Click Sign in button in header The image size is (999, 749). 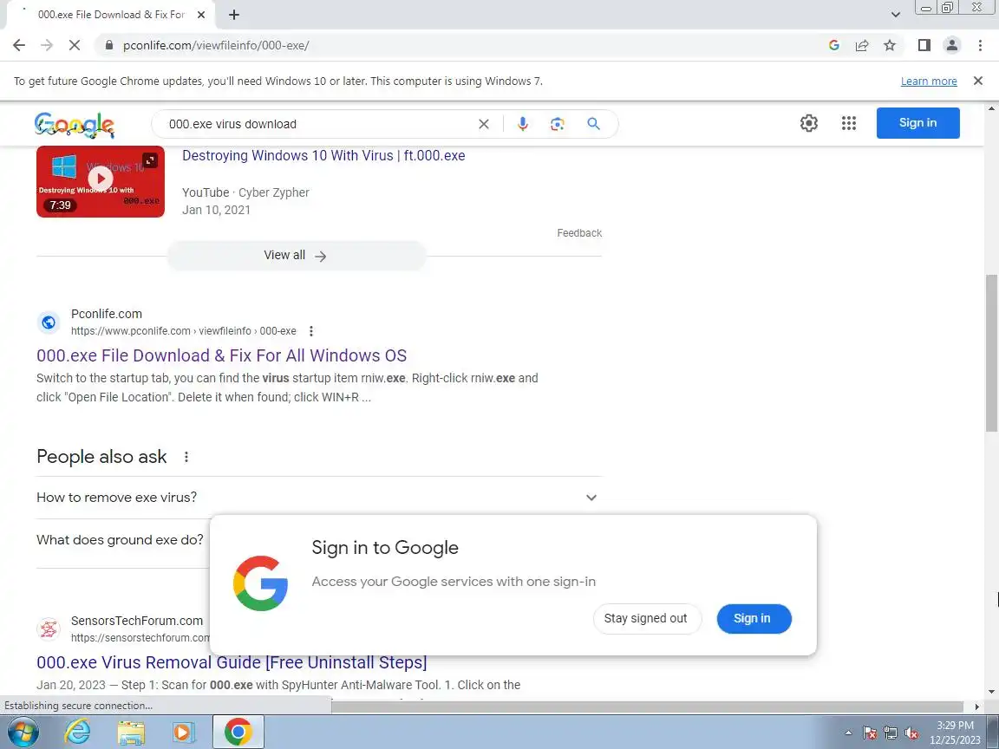click(918, 123)
